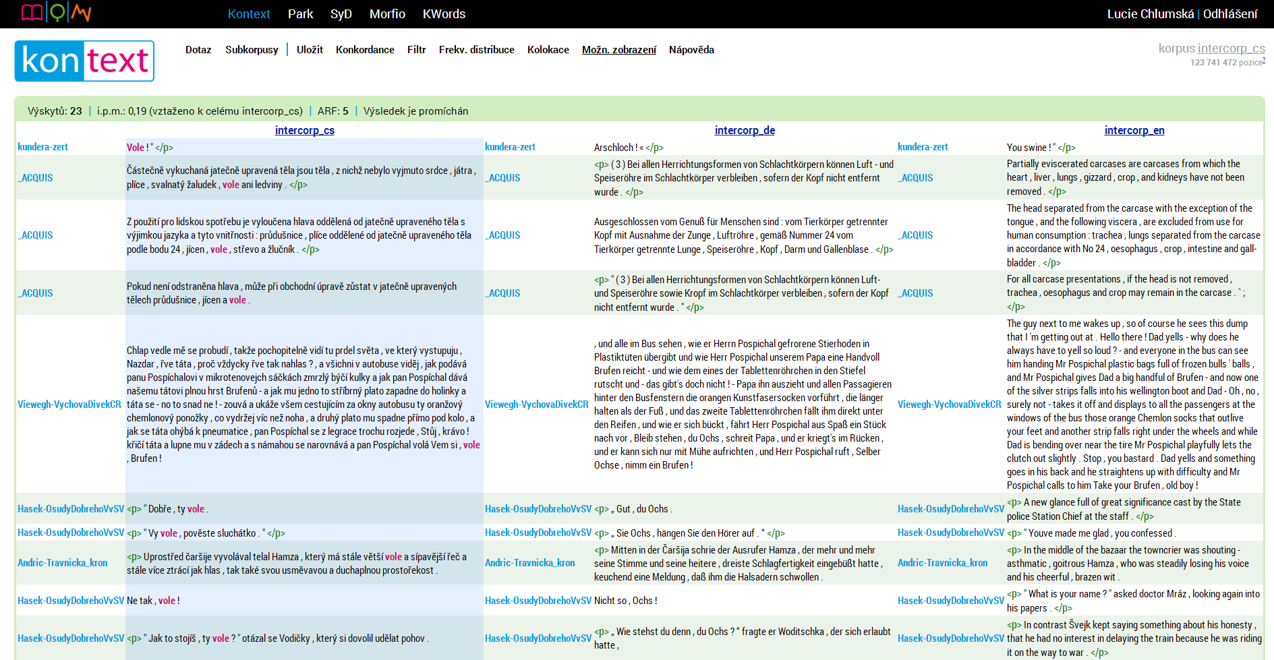This screenshot has width=1274, height=660.
Task: Click keyword "vole" in "stále větší vole"
Action: pyautogui.click(x=393, y=557)
